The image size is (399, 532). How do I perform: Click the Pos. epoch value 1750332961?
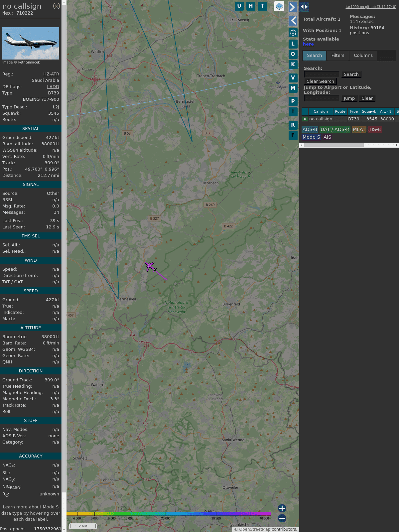point(48,529)
